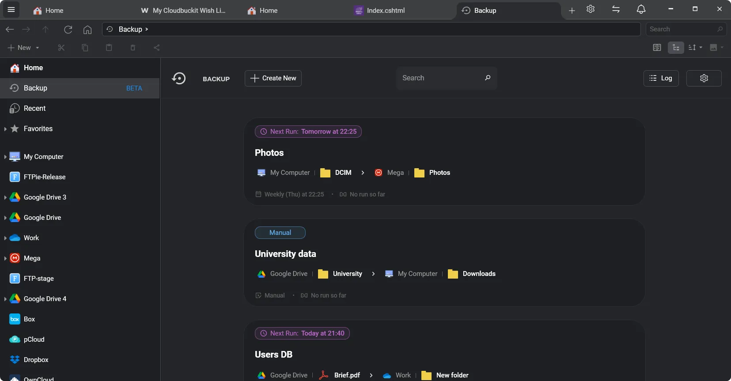Viewport: 731px width, 381px height.
Task: Expand the My Computer tree node
Action: click(5, 157)
